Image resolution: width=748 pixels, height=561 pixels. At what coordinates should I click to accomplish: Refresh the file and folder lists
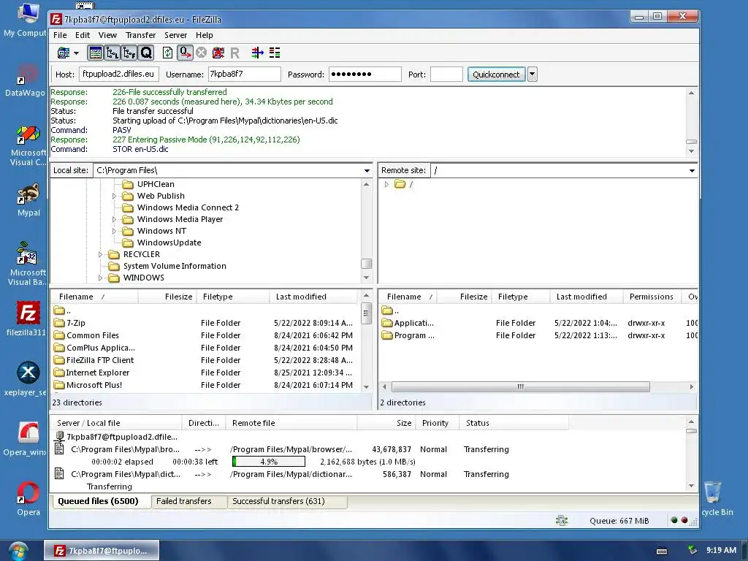coord(167,53)
